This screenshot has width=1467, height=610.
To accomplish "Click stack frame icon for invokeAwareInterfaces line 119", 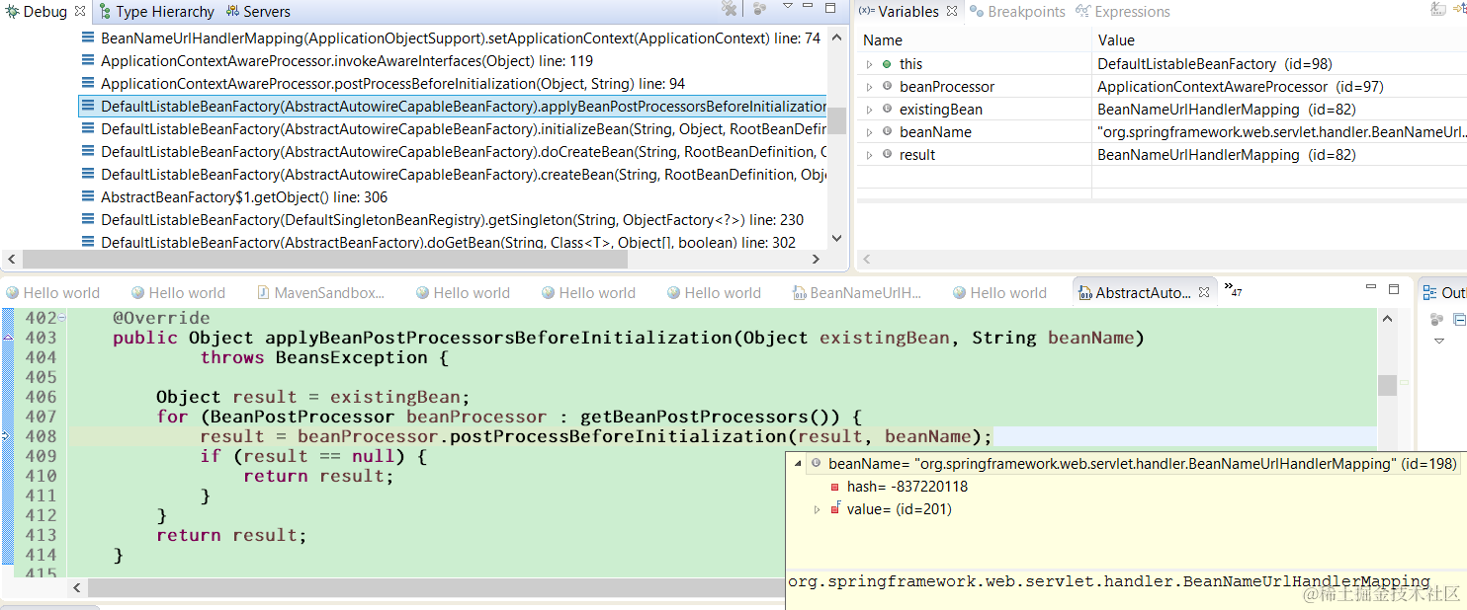I will click(89, 61).
